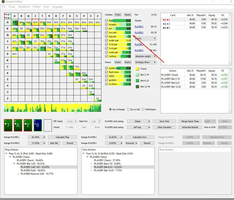Toggle the combo draw checkbox
This screenshot has height=200, width=234.
[x=106, y=68]
